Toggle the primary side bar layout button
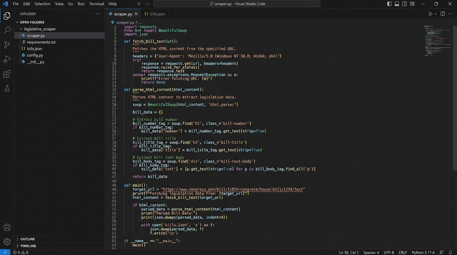 (389, 4)
